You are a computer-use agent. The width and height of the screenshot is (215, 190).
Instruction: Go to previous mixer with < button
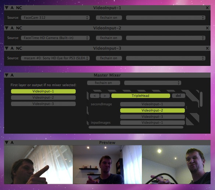[x=95, y=96]
